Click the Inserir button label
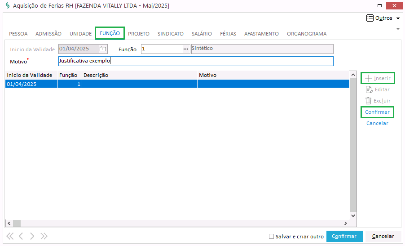This screenshot has width=405, height=246. pyautogui.click(x=382, y=78)
